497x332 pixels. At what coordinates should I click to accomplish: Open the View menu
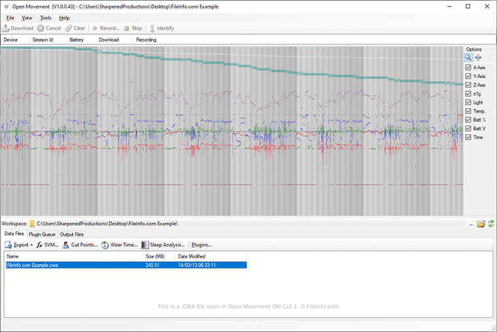[x=27, y=18]
